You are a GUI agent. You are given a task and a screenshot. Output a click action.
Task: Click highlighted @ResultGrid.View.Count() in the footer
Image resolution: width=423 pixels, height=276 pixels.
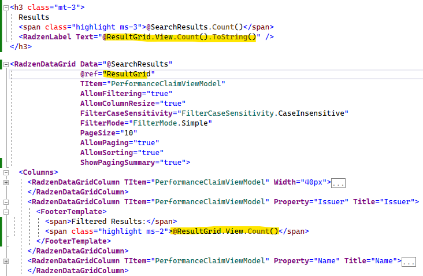pyautogui.click(x=225, y=231)
